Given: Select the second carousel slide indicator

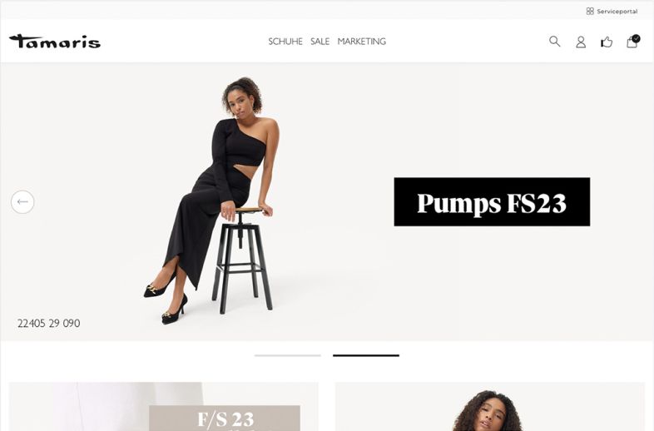Looking at the screenshot, I should [x=366, y=355].
